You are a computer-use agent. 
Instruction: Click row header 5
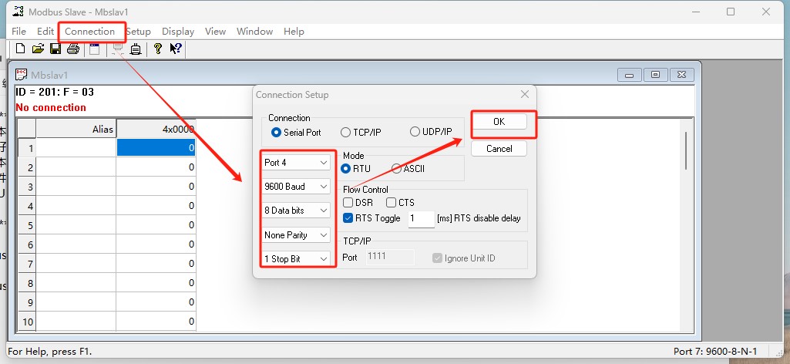(x=27, y=225)
